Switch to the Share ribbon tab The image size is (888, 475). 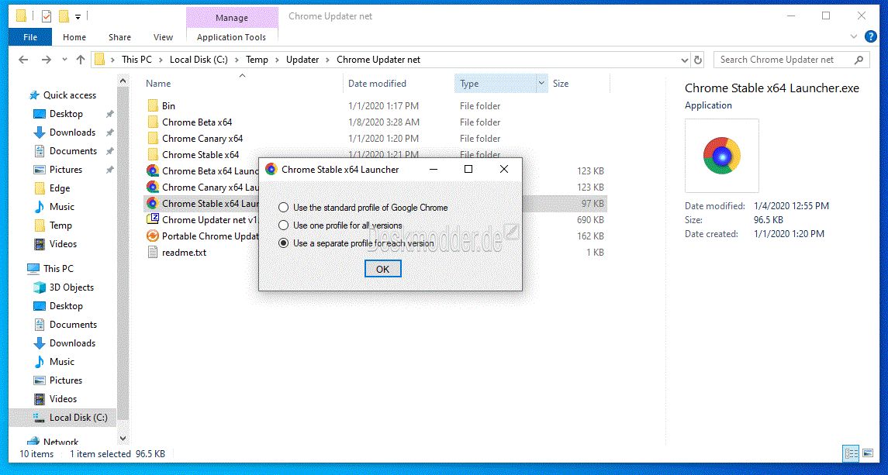[x=119, y=37]
